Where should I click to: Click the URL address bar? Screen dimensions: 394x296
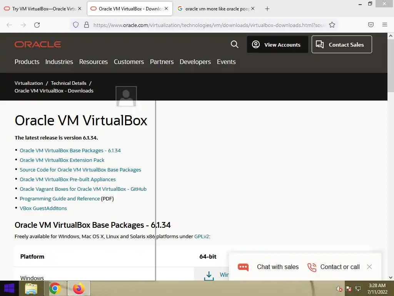[x=209, y=25]
